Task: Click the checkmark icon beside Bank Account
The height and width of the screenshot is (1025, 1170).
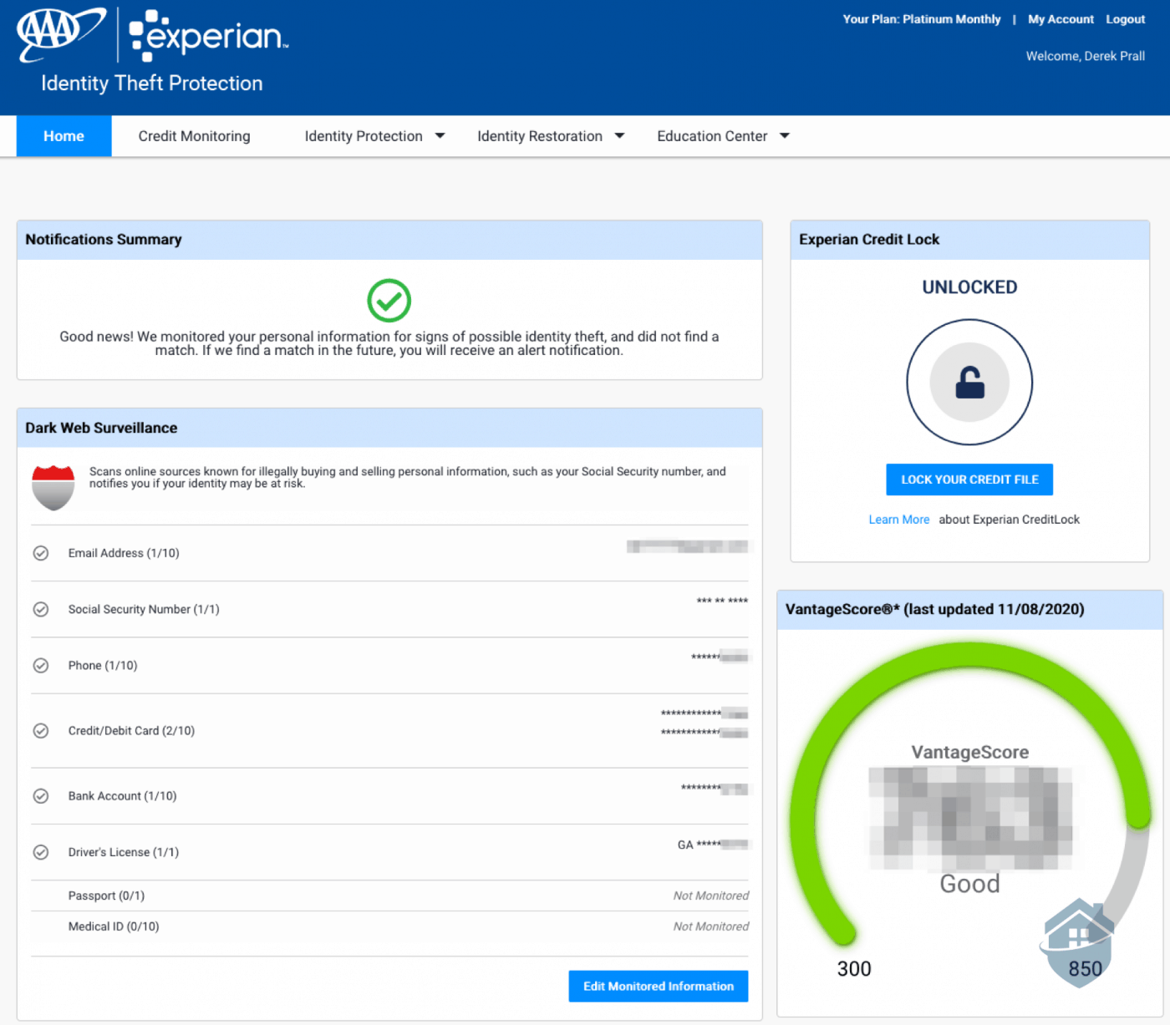Action: point(41,795)
